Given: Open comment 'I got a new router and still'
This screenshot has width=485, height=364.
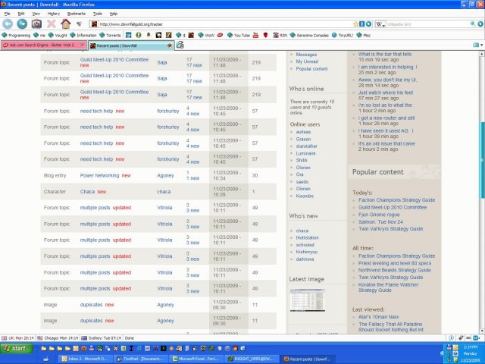Looking at the screenshot, I should (386, 118).
